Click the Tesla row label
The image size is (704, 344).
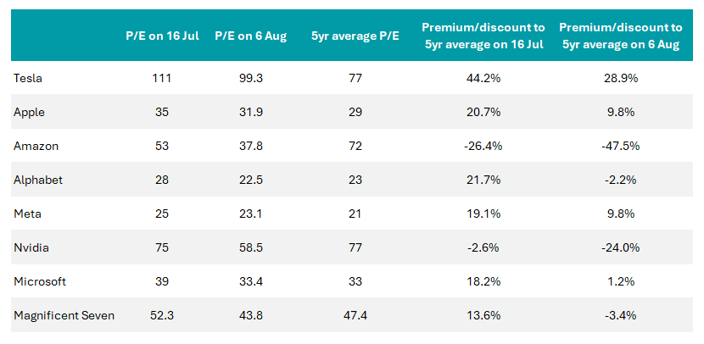pos(28,77)
